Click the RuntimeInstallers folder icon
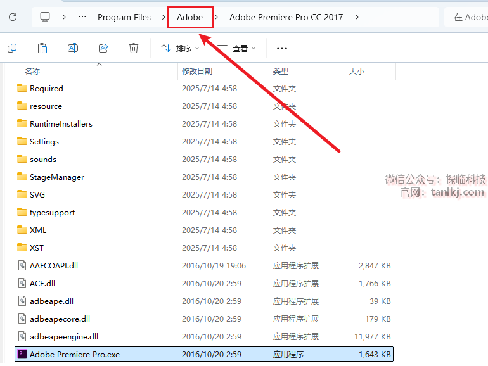The width and height of the screenshot is (488, 366). point(22,123)
